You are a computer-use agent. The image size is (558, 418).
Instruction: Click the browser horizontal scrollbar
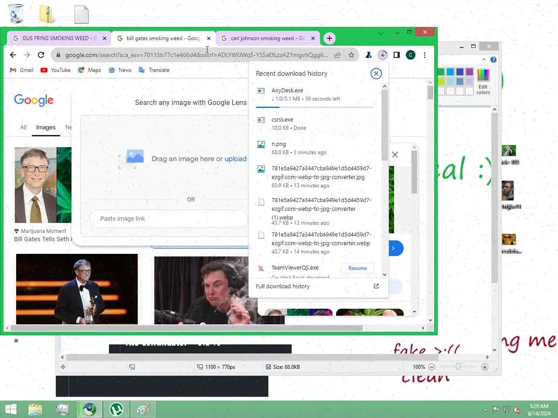(x=187, y=328)
